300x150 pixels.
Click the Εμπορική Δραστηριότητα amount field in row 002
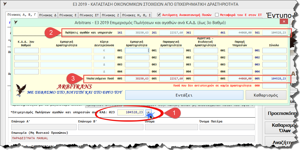(137, 58)
